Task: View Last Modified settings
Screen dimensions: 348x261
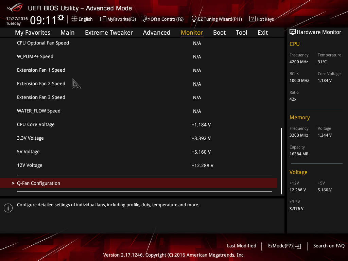Action: point(242,246)
